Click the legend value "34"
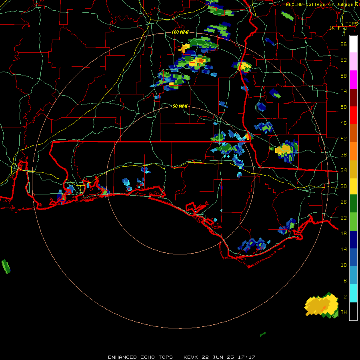The width and height of the screenshot is (360, 360). [344, 170]
